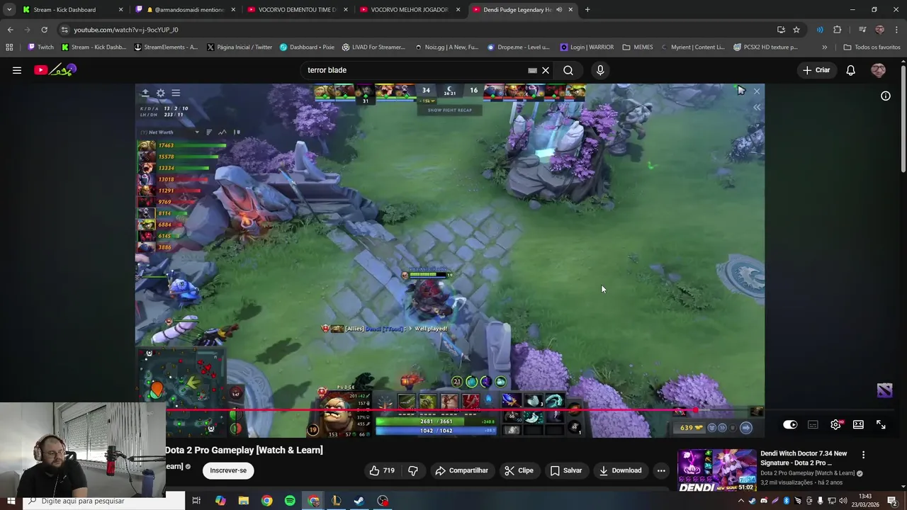
Task: Click the Windows taskbar search box
Action: click(103, 501)
